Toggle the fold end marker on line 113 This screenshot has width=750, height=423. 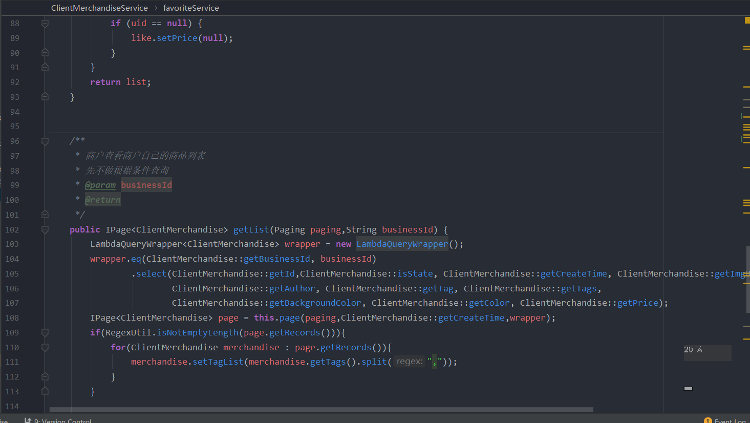click(x=45, y=391)
